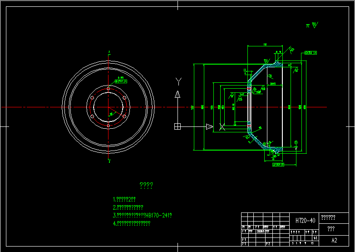Select the lower-right bolt hole of the flange
355x252 pixels.
[124, 116]
